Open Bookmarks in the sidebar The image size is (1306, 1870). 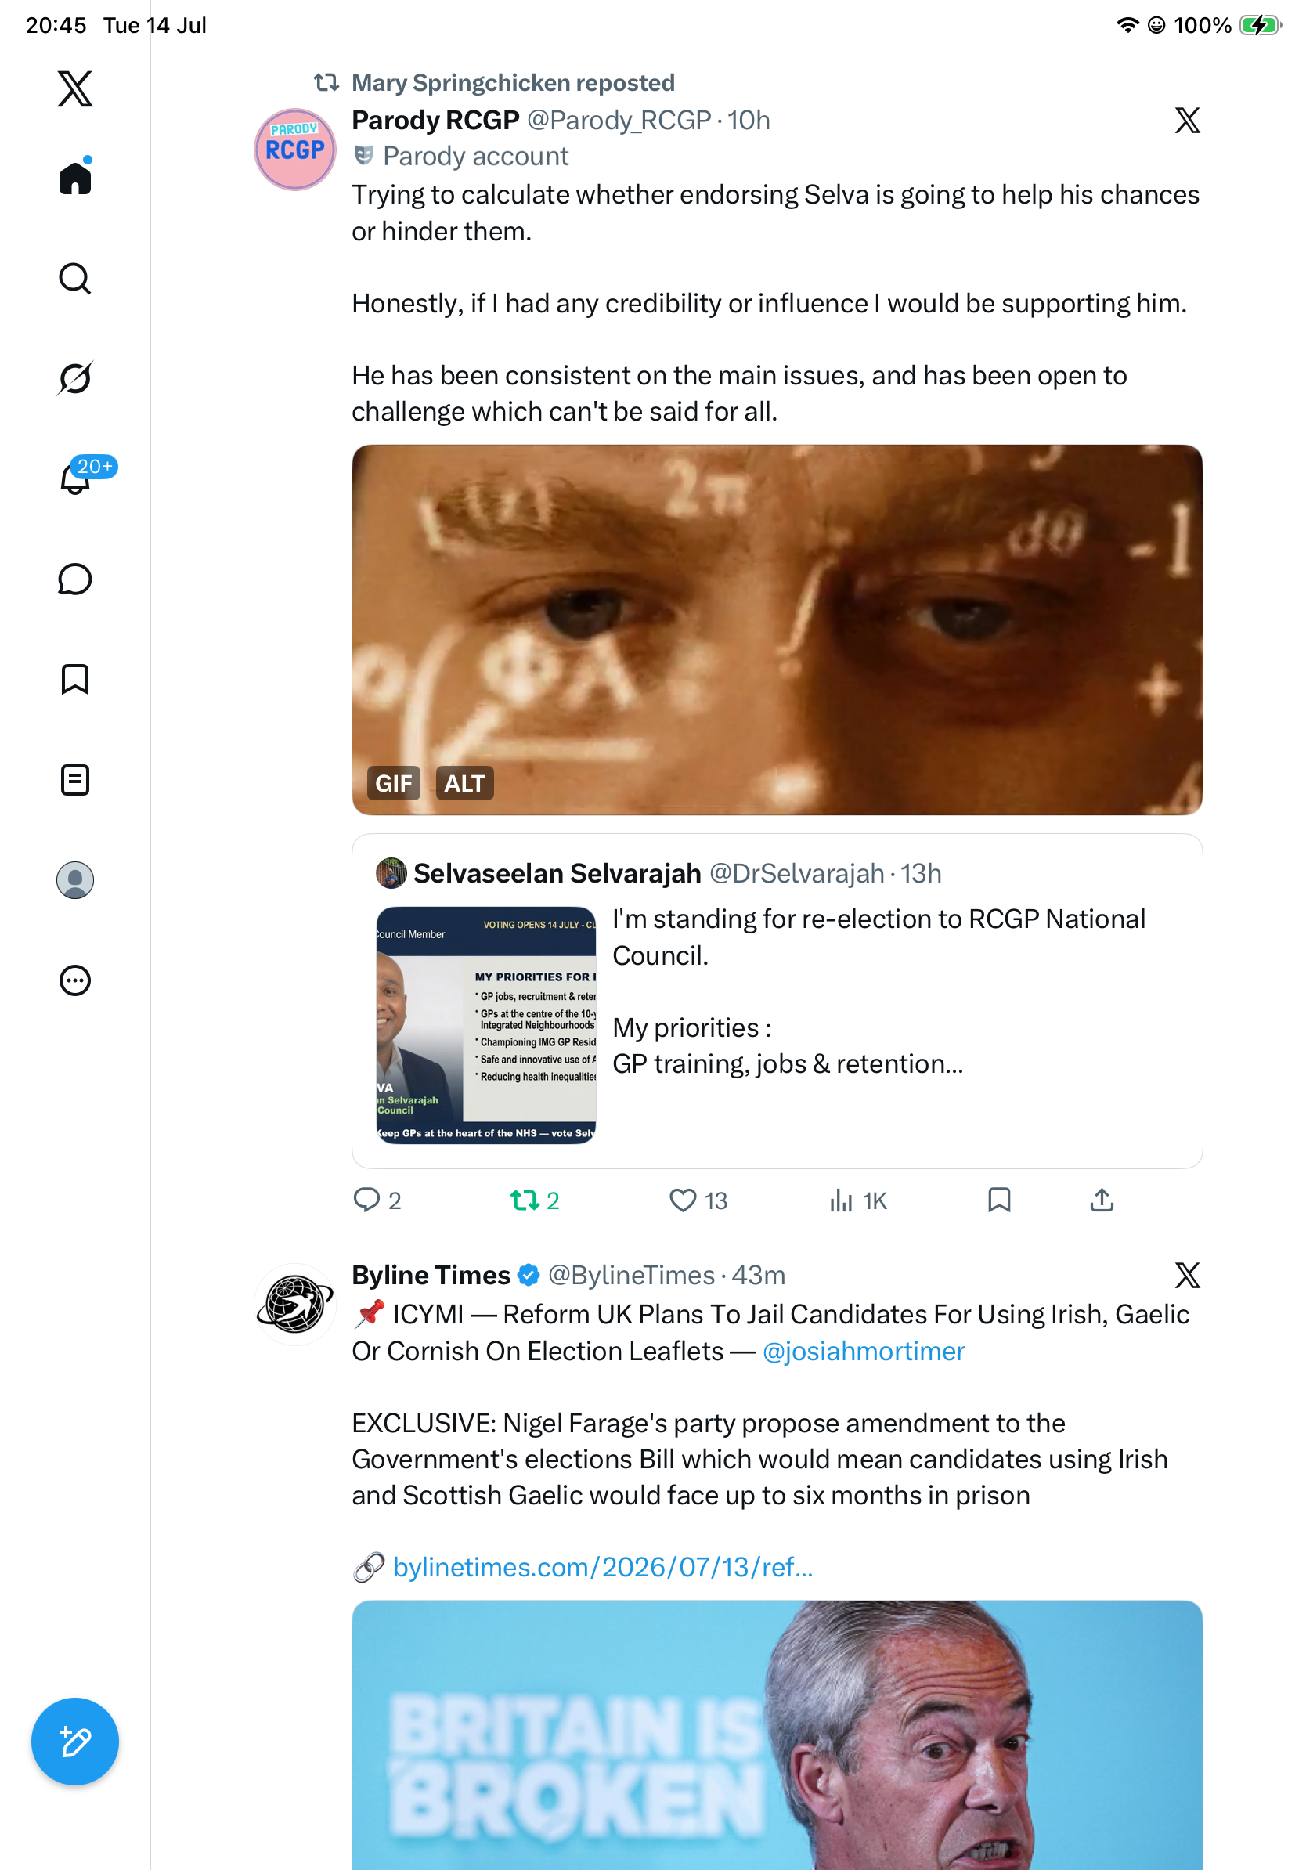pyautogui.click(x=75, y=679)
